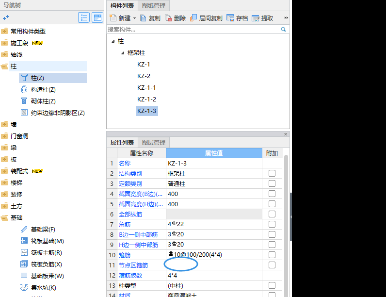Check 附加 box for 定额类别 row

(272, 183)
